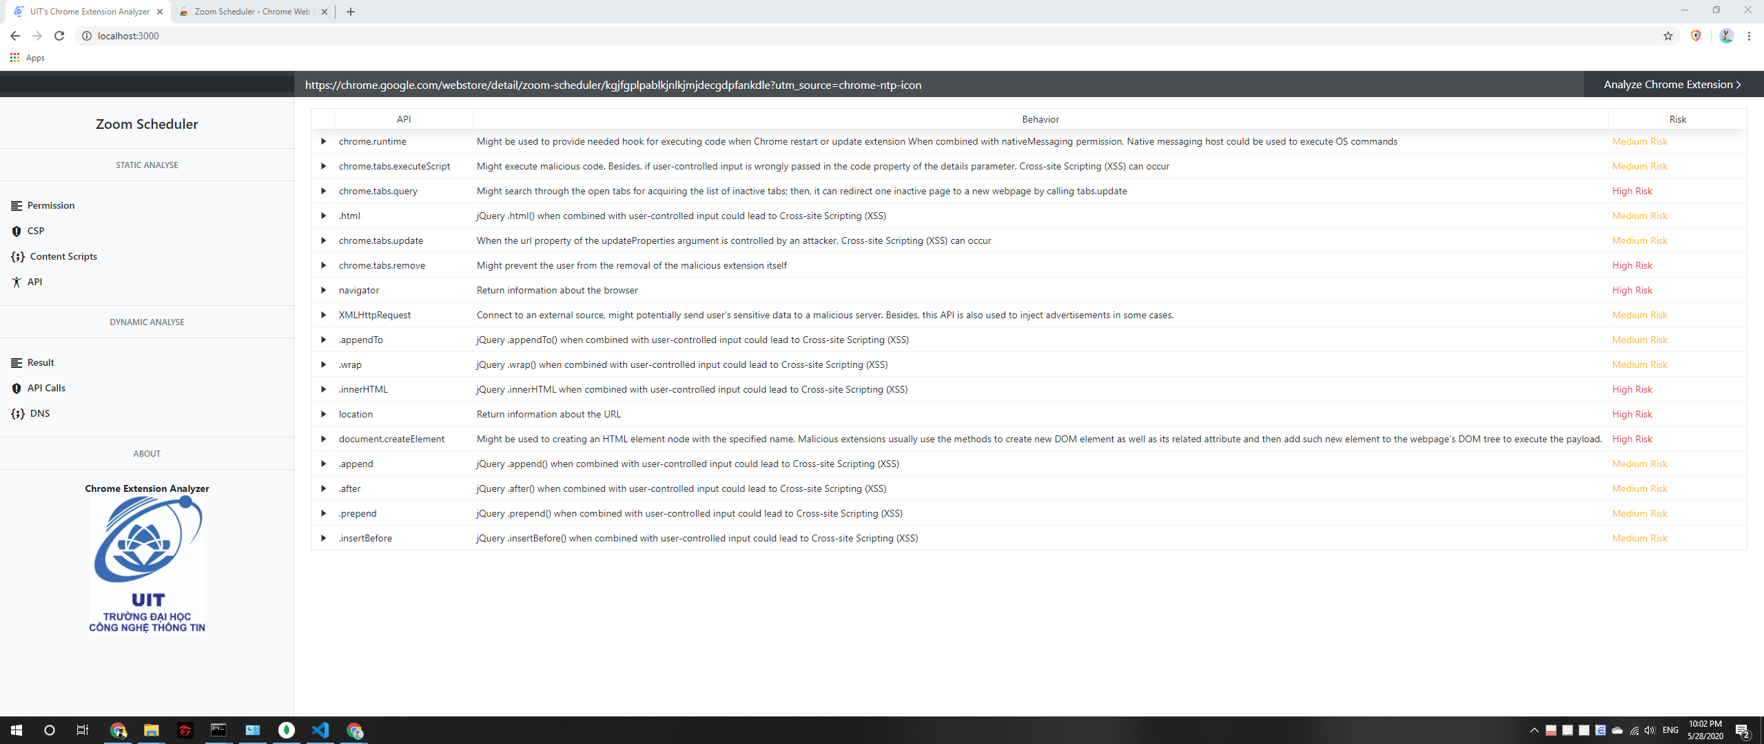The height and width of the screenshot is (744, 1764).
Task: Open a new browser tab
Action: point(351,12)
